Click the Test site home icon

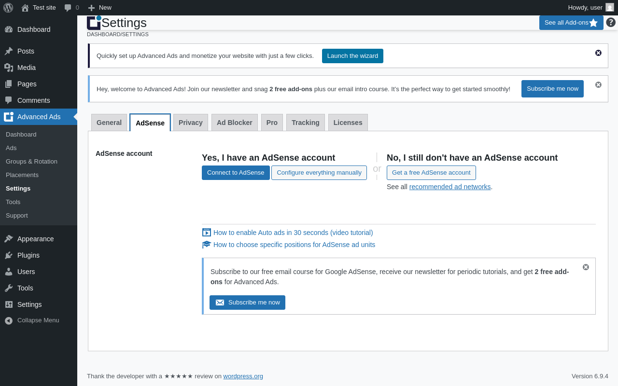pos(25,8)
